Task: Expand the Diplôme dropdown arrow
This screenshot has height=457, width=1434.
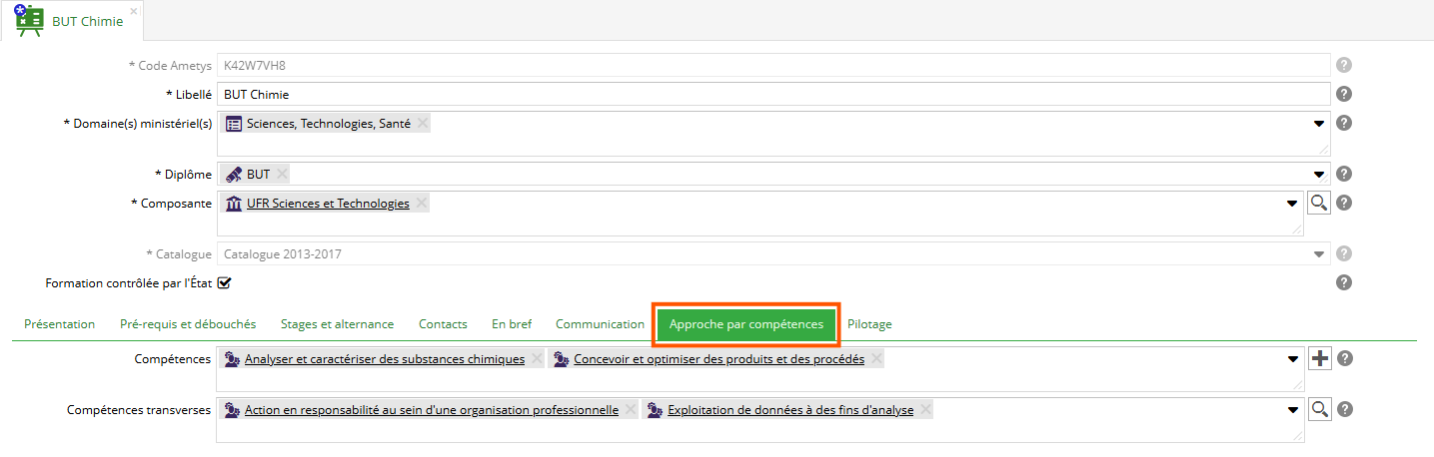Action: click(x=1318, y=174)
